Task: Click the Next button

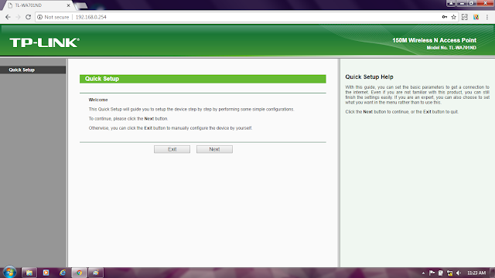Action: [214, 149]
